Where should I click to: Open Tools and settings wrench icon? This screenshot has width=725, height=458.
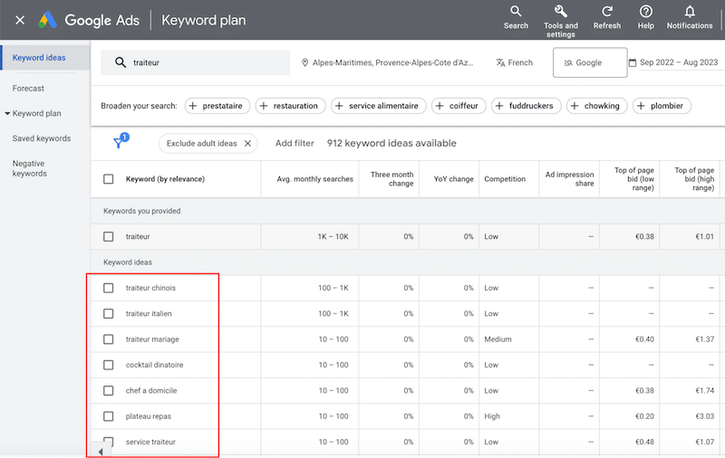[x=560, y=12]
